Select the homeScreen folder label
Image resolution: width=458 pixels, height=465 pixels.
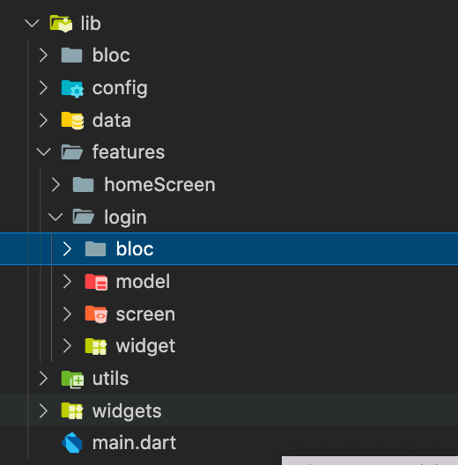[159, 185]
